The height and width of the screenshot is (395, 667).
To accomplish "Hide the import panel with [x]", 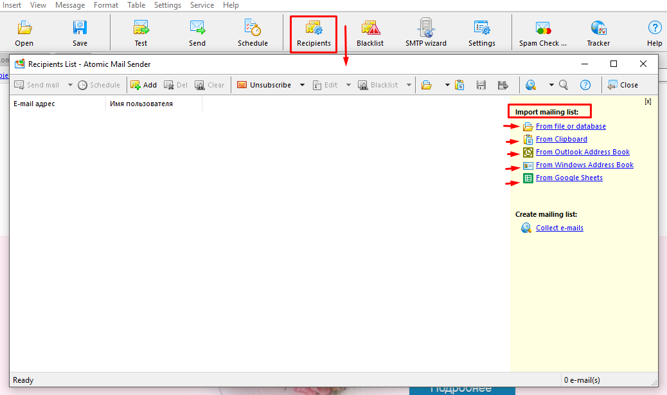I will (648, 101).
